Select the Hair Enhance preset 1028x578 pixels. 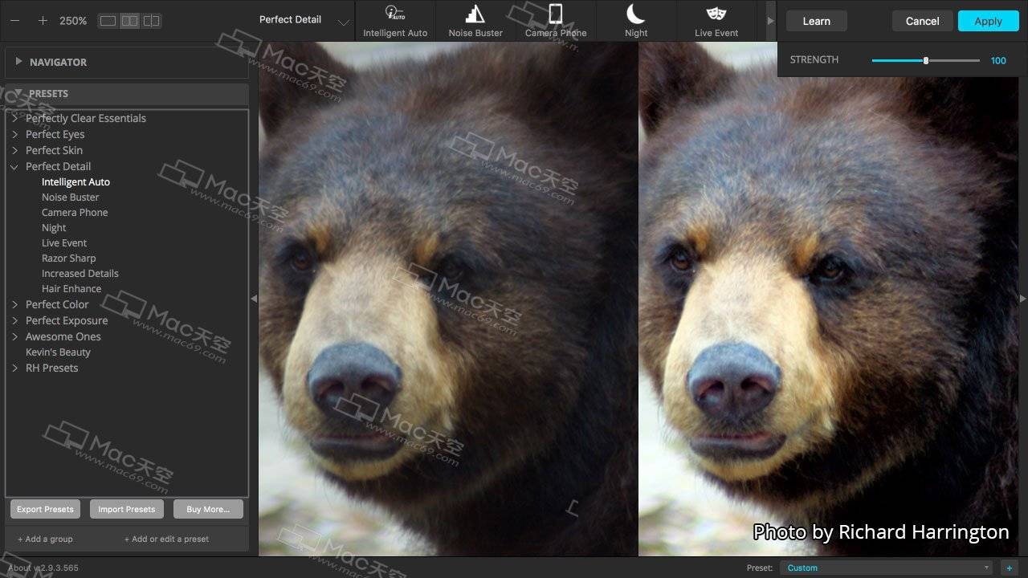tap(71, 289)
